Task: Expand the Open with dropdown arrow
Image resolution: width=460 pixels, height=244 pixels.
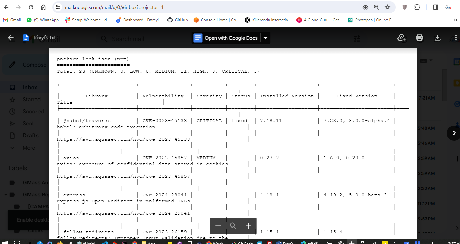Action: [x=266, y=38]
